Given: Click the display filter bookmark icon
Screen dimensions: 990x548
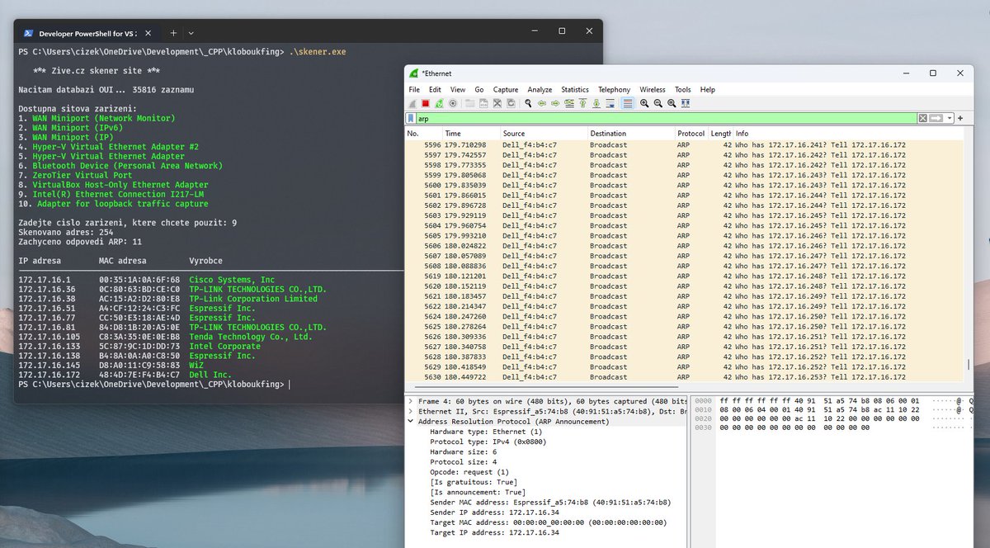Looking at the screenshot, I should tap(411, 119).
